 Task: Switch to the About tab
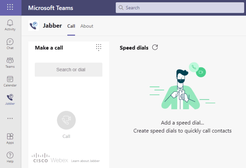87,26
